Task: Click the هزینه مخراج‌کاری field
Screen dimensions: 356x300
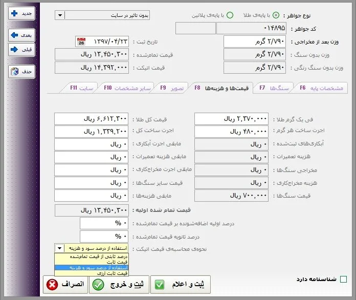Action: 231,183
